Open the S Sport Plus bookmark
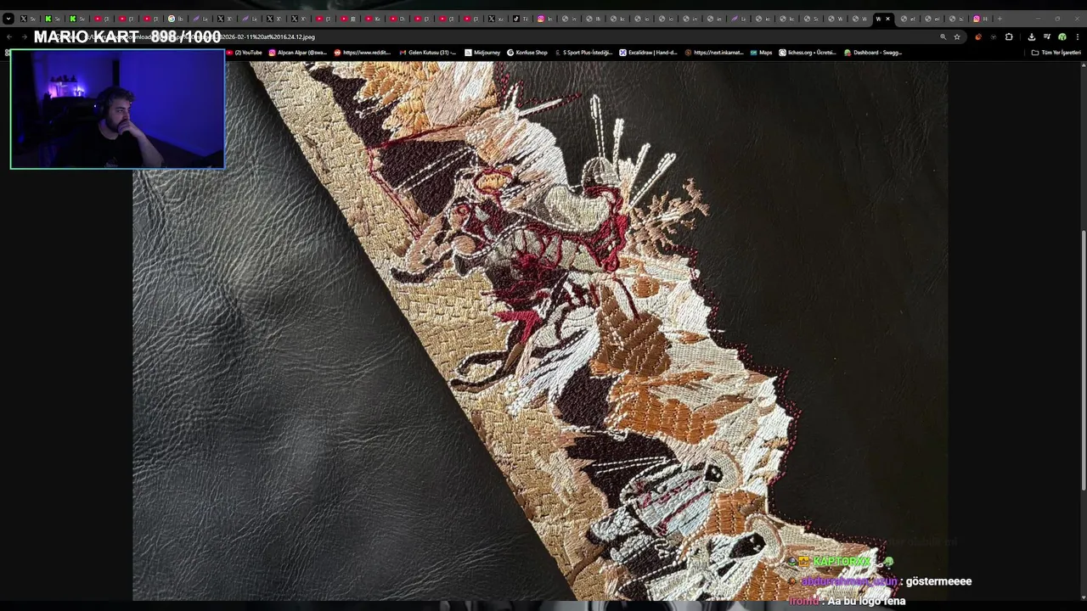 (x=583, y=53)
